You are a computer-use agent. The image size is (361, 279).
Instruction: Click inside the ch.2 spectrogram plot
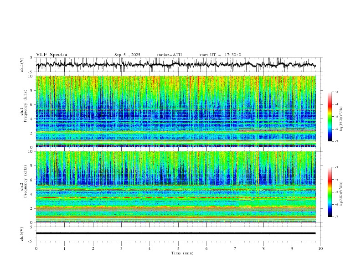pos(175,187)
